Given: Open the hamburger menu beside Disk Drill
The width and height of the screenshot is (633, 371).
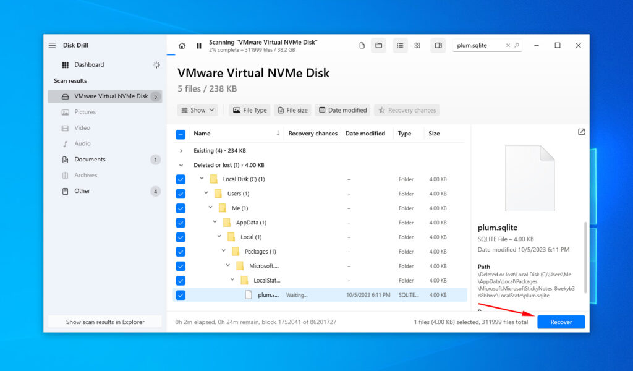Looking at the screenshot, I should click(x=53, y=45).
